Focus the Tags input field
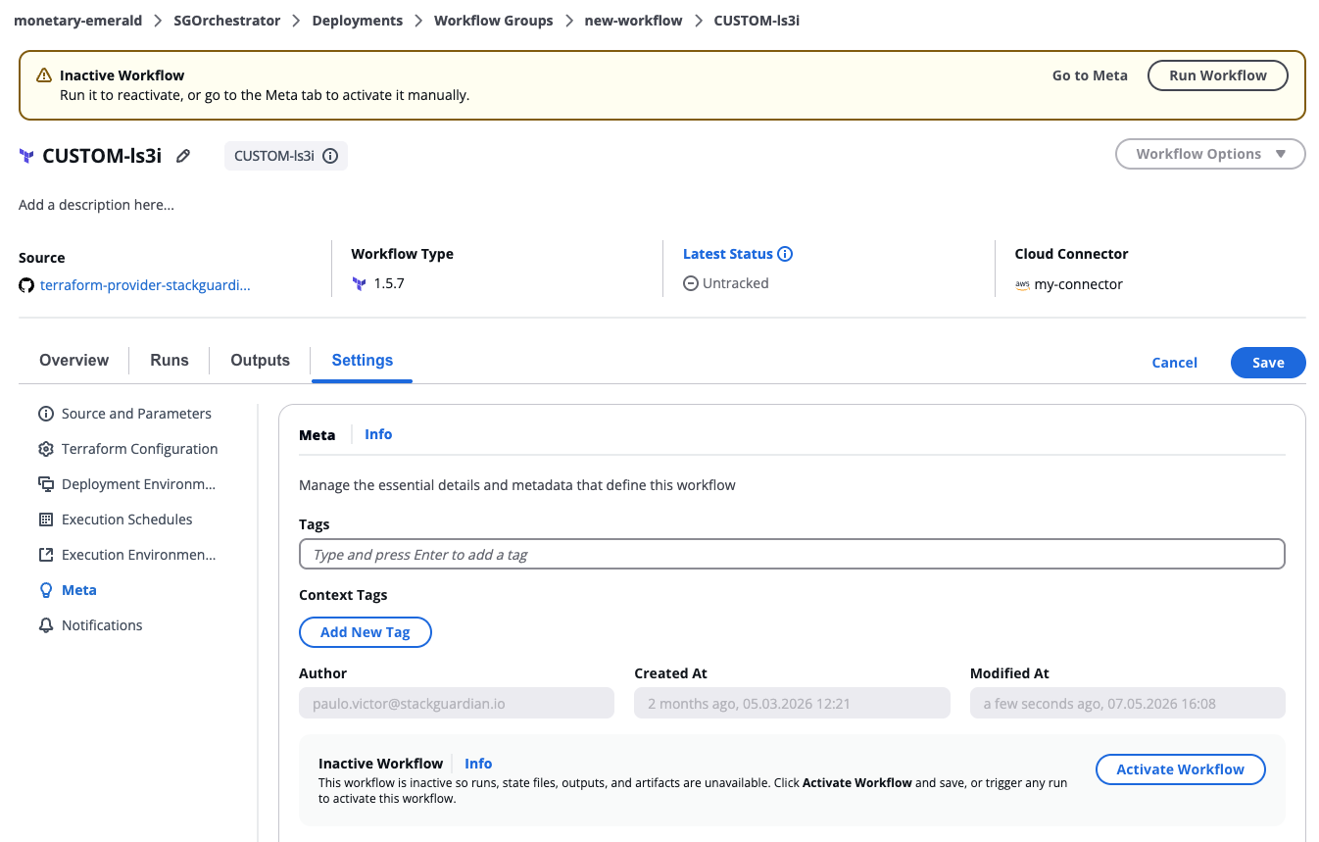The width and height of the screenshot is (1319, 842). tap(792, 555)
